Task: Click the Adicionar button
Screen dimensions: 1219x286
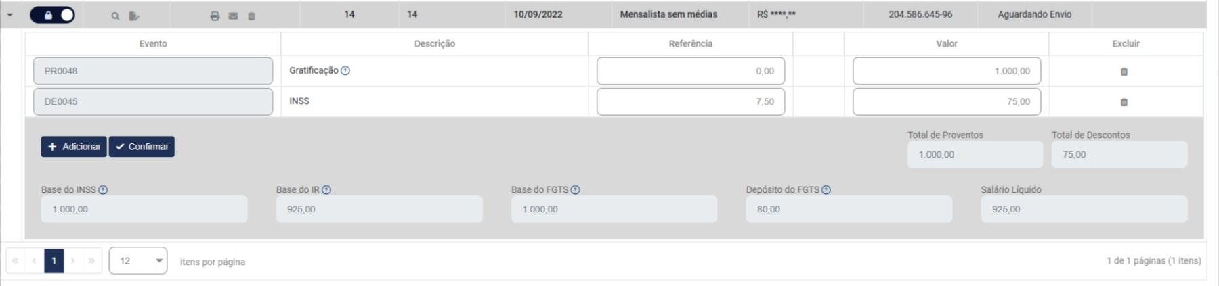Action: click(x=74, y=147)
